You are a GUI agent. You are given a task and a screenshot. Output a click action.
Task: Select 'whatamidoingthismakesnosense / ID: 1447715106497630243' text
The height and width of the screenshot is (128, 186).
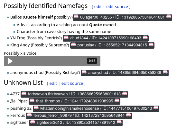click(x=96, y=108)
